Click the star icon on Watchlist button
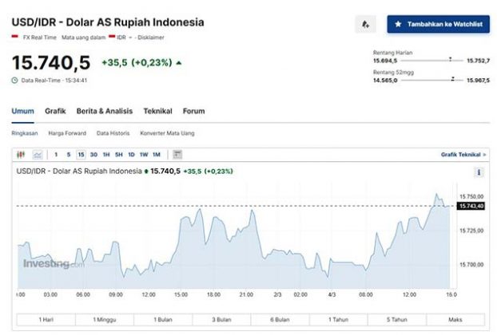 point(399,25)
